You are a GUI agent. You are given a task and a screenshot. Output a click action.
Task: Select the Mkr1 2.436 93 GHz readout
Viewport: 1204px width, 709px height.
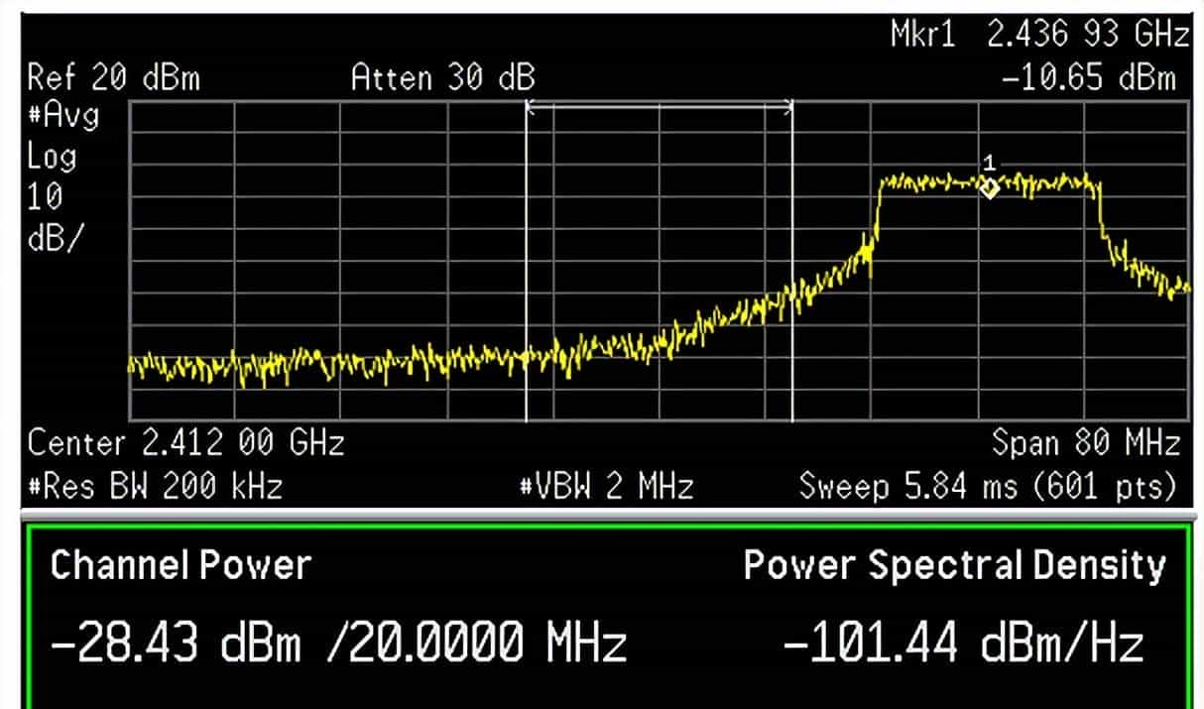[x=1039, y=36]
